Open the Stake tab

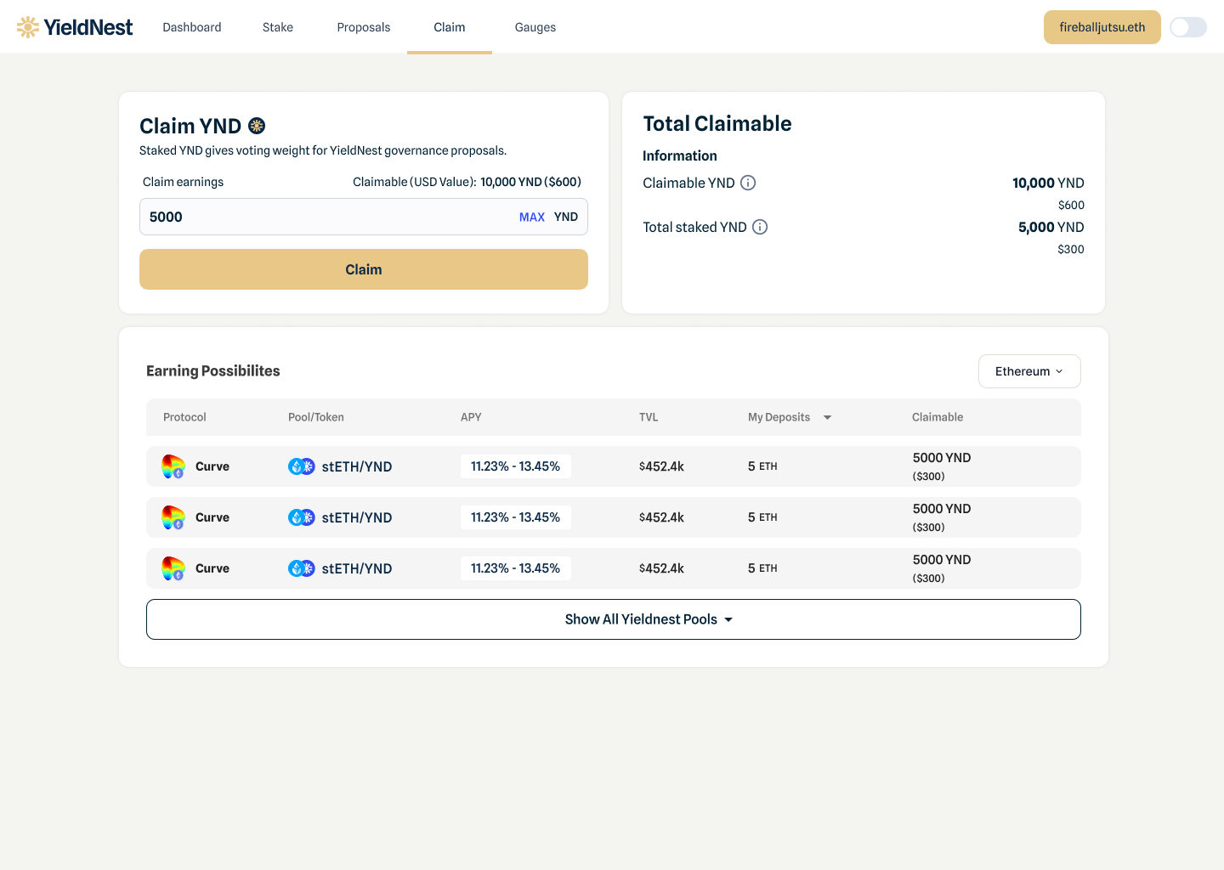pyautogui.click(x=278, y=27)
